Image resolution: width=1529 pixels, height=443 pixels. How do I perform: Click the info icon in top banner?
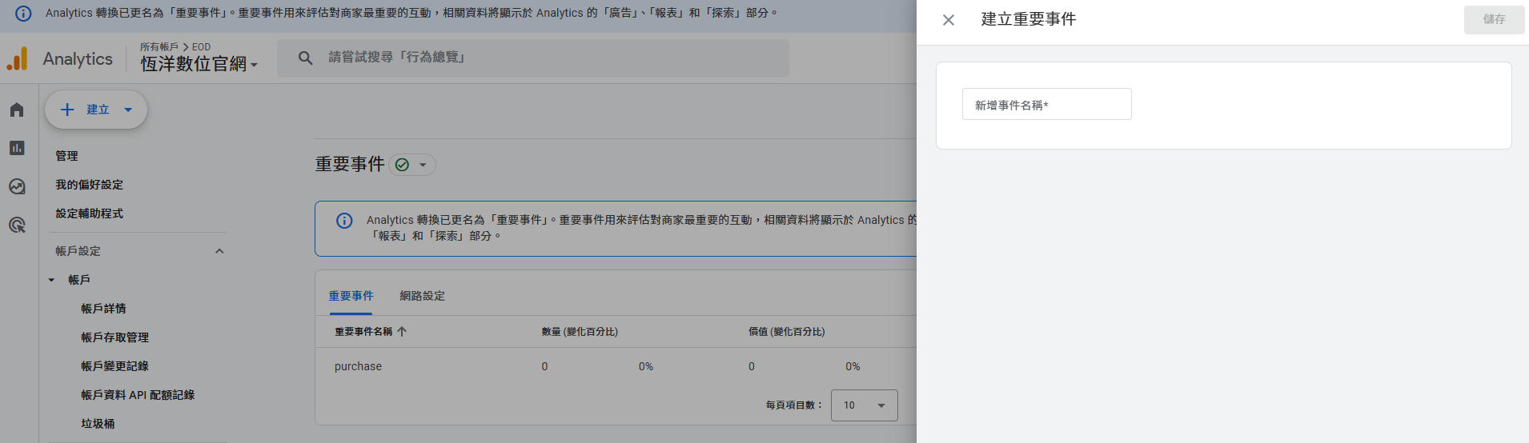23,14
